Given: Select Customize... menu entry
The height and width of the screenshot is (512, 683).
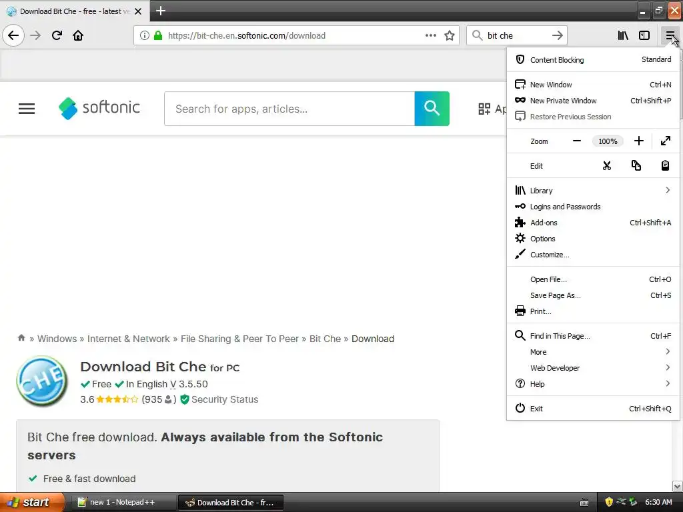Looking at the screenshot, I should [x=593, y=255].
